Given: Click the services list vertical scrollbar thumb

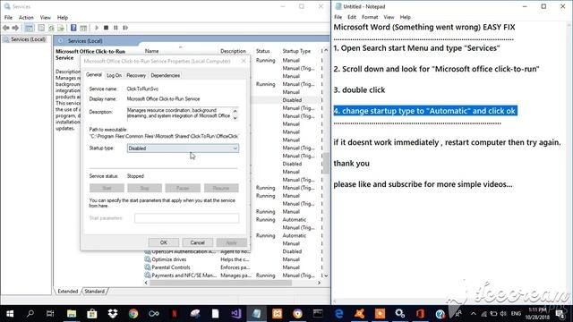Looking at the screenshot, I should tap(326, 164).
